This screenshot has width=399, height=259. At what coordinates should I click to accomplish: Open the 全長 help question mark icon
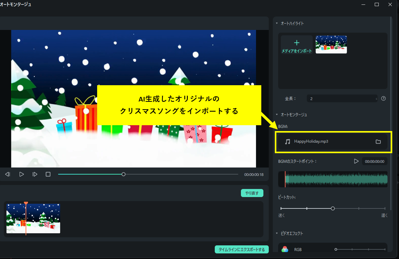point(383,98)
